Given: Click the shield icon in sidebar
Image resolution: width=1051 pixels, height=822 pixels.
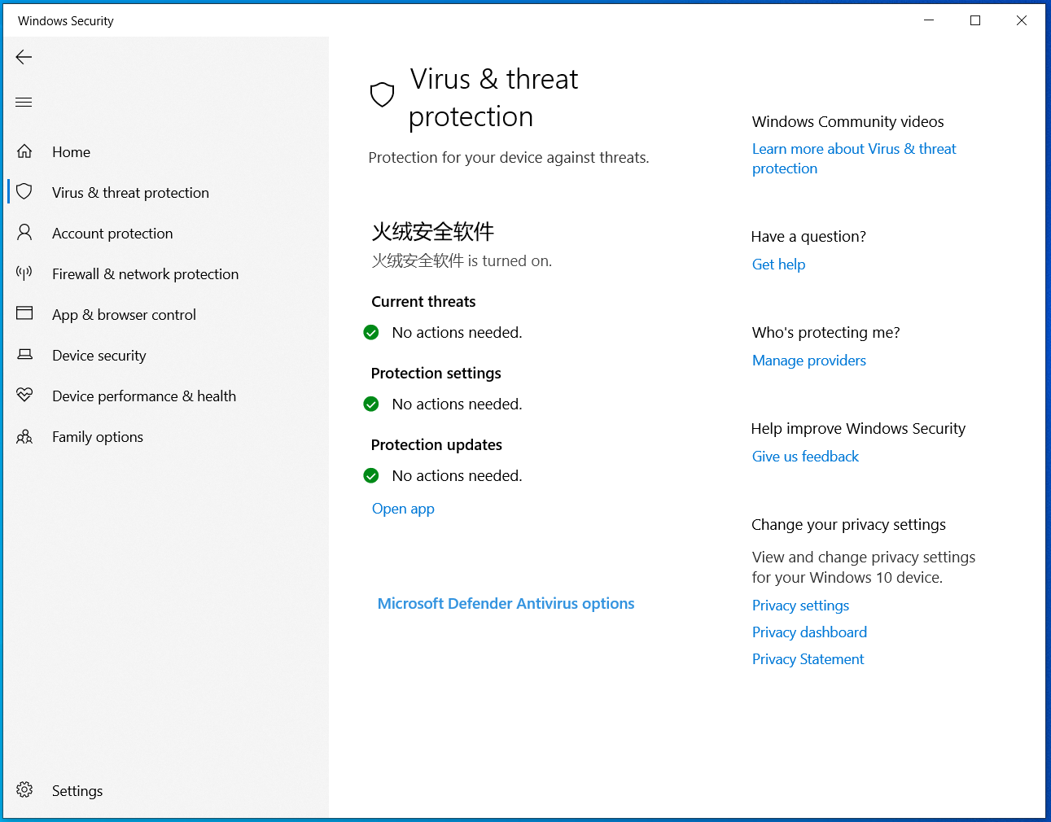Looking at the screenshot, I should tap(24, 192).
